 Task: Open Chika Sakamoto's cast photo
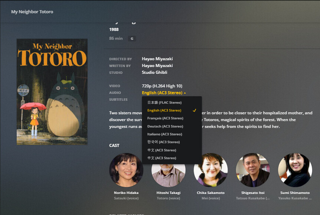(x=210, y=170)
